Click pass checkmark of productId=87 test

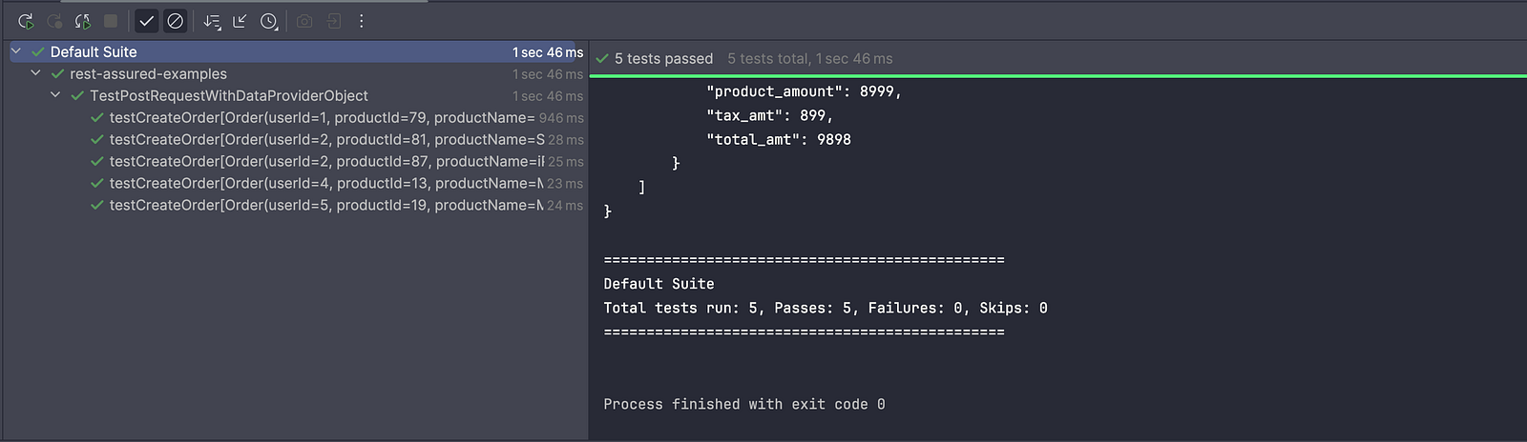96,161
